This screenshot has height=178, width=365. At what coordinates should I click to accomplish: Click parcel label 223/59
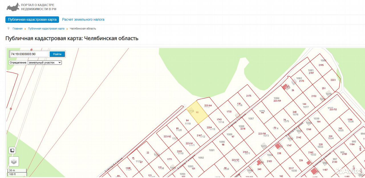(x=277, y=101)
